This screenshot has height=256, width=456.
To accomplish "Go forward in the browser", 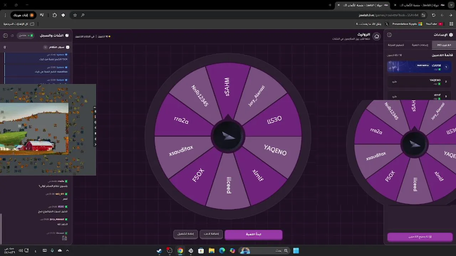I will tap(442, 15).
